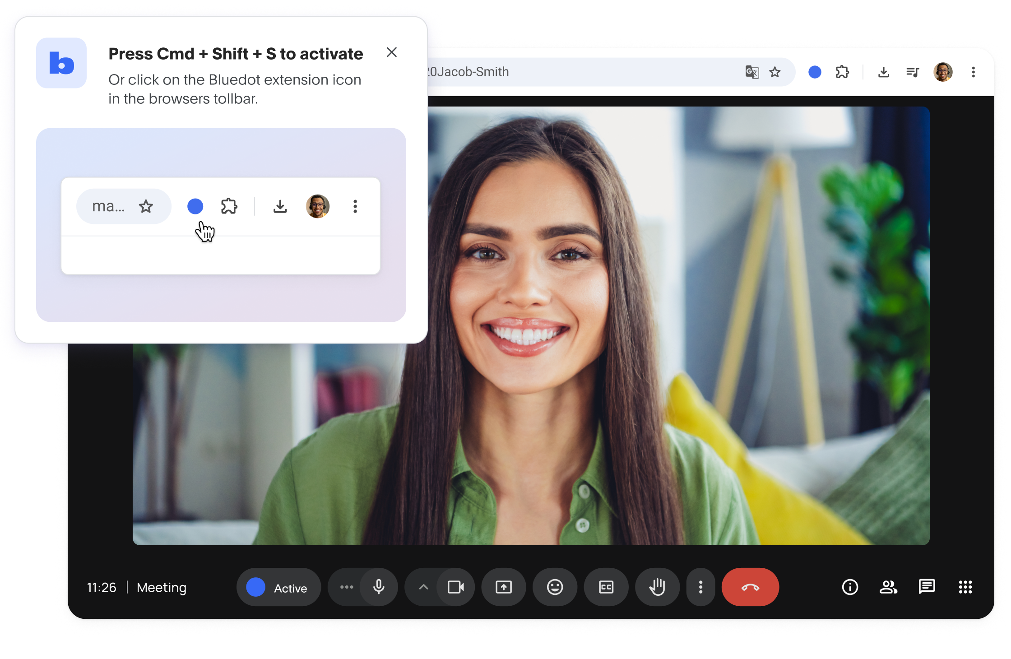Click the star icon in popup illustration
Viewport: 1011px width, 659px height.
tap(146, 206)
